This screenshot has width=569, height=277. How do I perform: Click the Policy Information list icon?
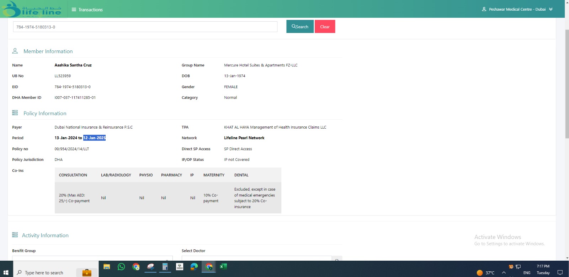pos(15,113)
